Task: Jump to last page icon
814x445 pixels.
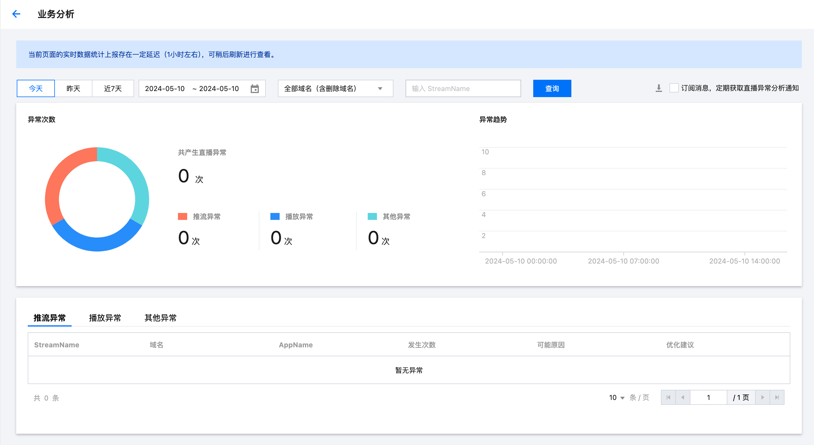Action: (x=777, y=397)
